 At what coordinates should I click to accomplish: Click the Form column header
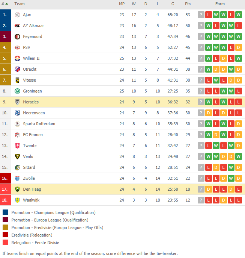220,4
